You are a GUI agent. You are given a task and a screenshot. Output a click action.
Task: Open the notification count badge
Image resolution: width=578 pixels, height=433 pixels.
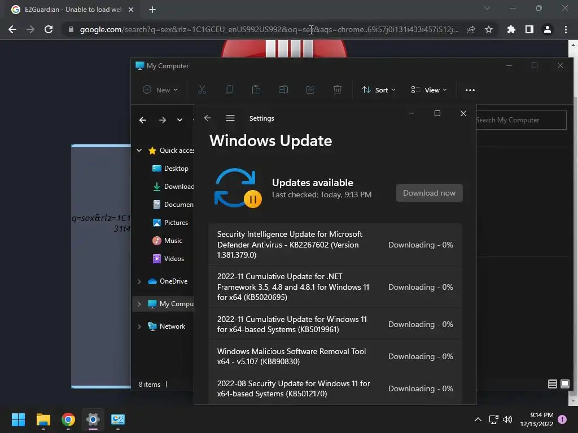562,419
